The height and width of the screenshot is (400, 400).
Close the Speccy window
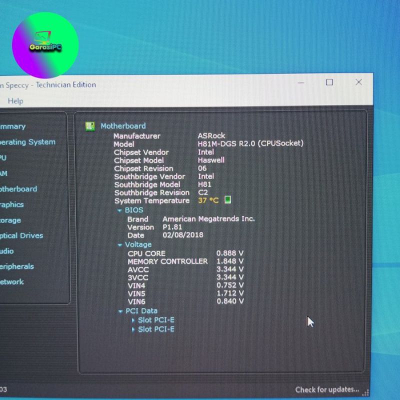point(358,82)
